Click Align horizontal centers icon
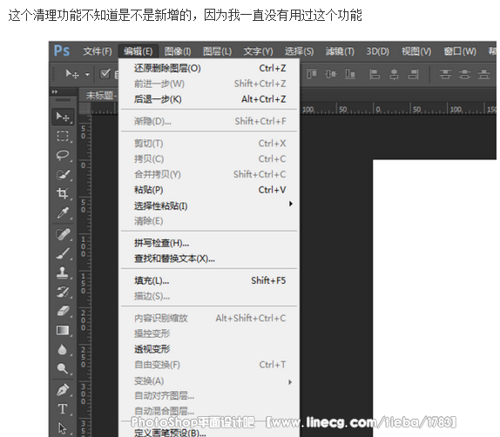Image resolution: width=500 pixels, height=437 pixels. pos(394,74)
